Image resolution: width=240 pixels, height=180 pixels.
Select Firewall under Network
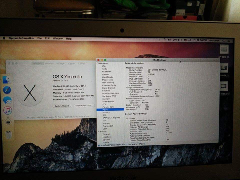(x=106, y=134)
